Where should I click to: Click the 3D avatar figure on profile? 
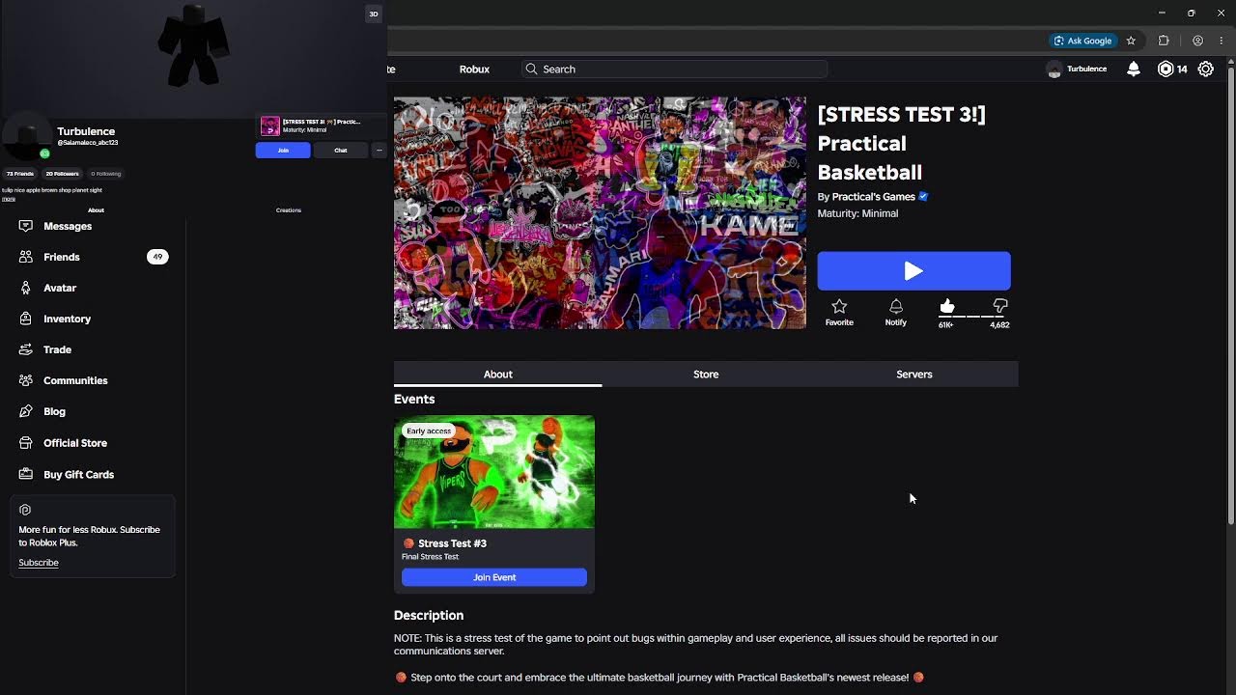click(x=193, y=45)
